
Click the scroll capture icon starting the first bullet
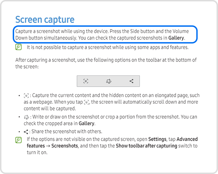coord(26,96)
